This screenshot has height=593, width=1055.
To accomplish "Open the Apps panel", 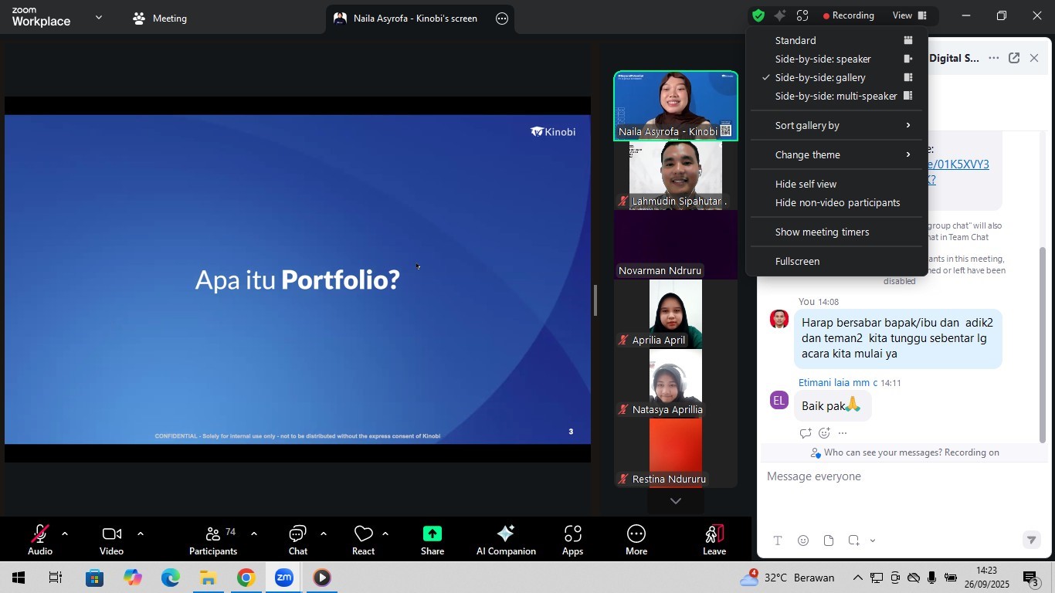I will 572,540.
